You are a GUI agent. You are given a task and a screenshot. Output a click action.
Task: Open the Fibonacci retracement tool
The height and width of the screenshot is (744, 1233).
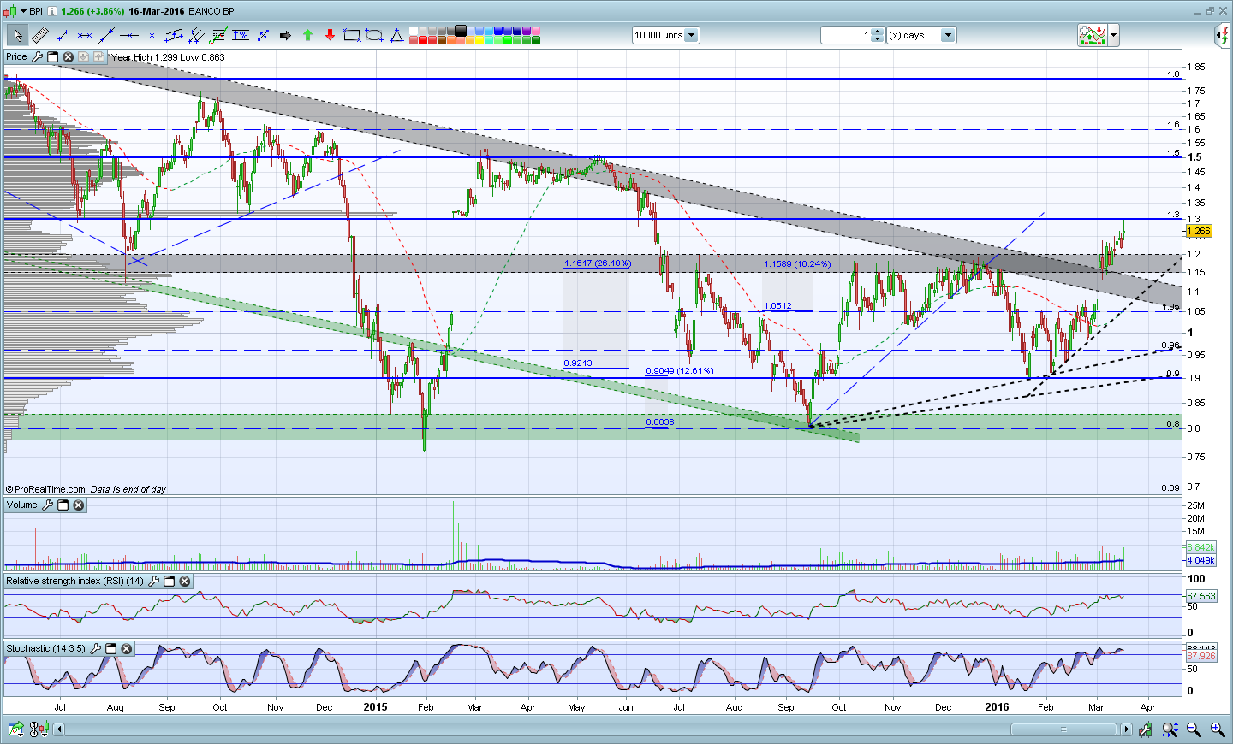point(218,35)
